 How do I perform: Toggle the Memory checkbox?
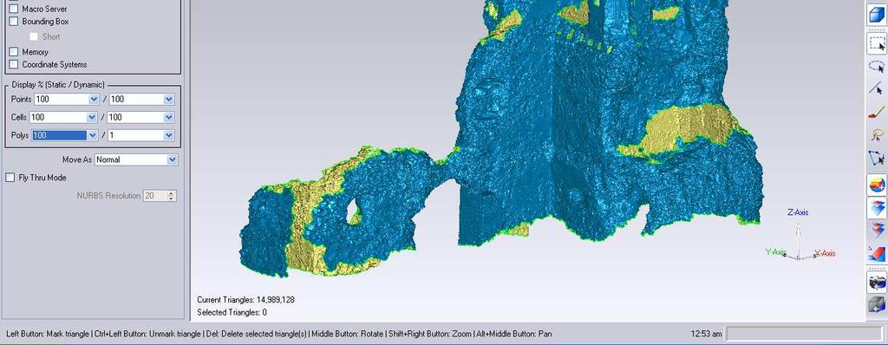(14, 51)
